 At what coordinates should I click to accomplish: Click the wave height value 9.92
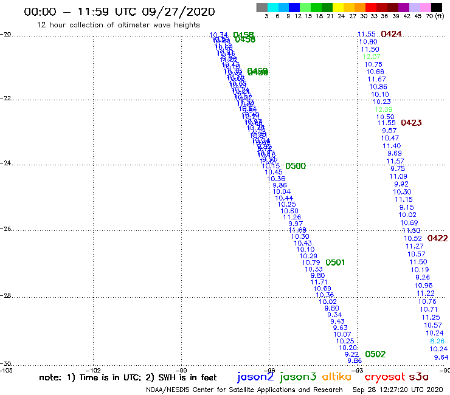(x=401, y=184)
